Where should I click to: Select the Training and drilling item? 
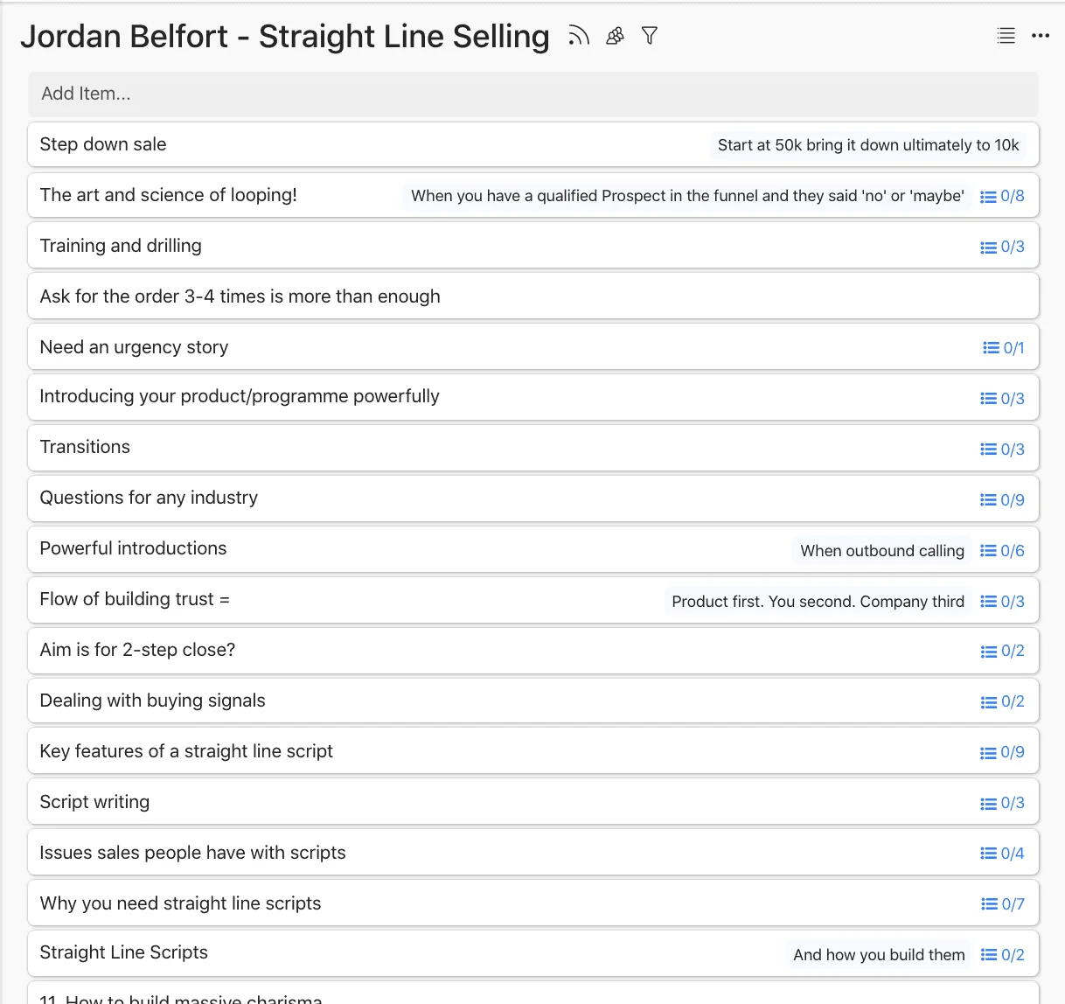[x=533, y=246]
